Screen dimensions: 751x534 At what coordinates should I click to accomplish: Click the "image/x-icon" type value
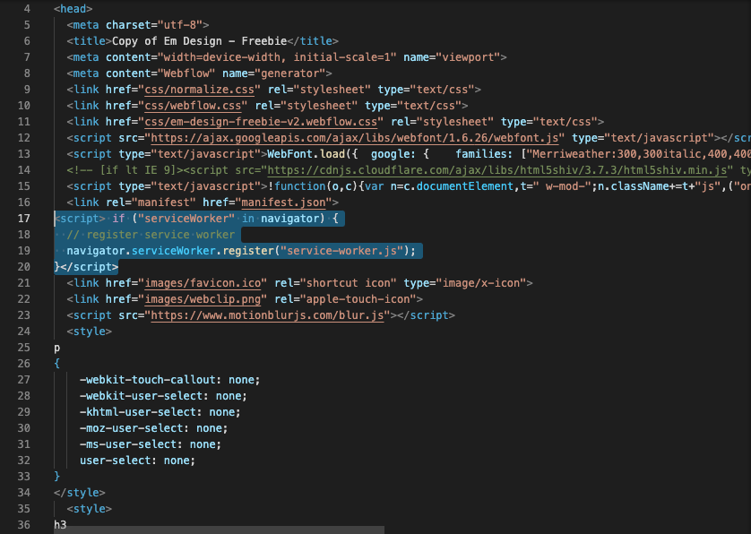click(x=481, y=283)
